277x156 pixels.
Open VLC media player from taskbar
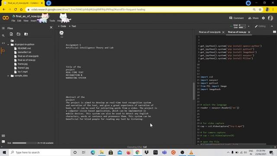[x=191, y=152]
